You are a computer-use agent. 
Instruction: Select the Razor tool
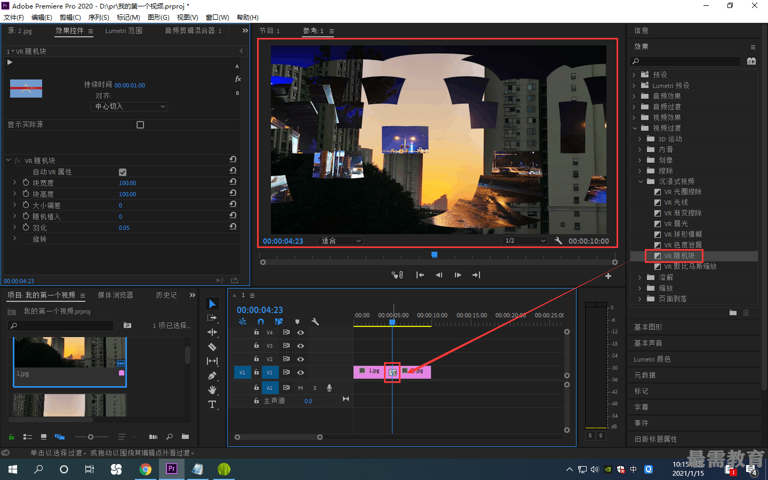[x=212, y=347]
